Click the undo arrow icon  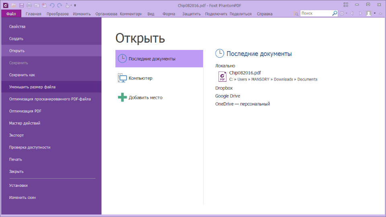pos(52,5)
